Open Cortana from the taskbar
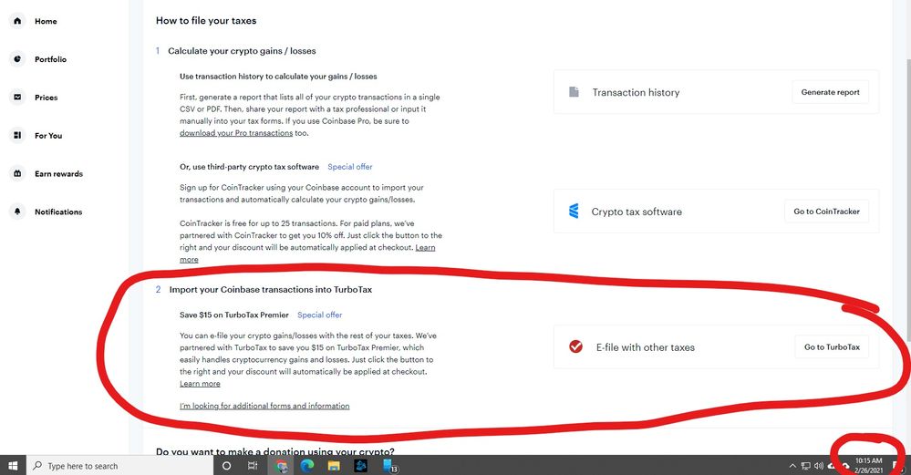911x475 pixels. pyautogui.click(x=226, y=466)
